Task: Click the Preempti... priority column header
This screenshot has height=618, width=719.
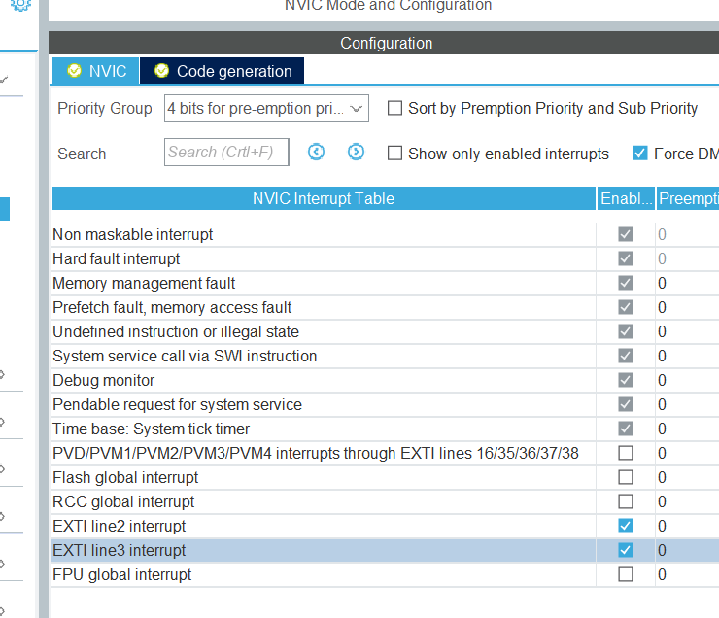Action: (688, 198)
